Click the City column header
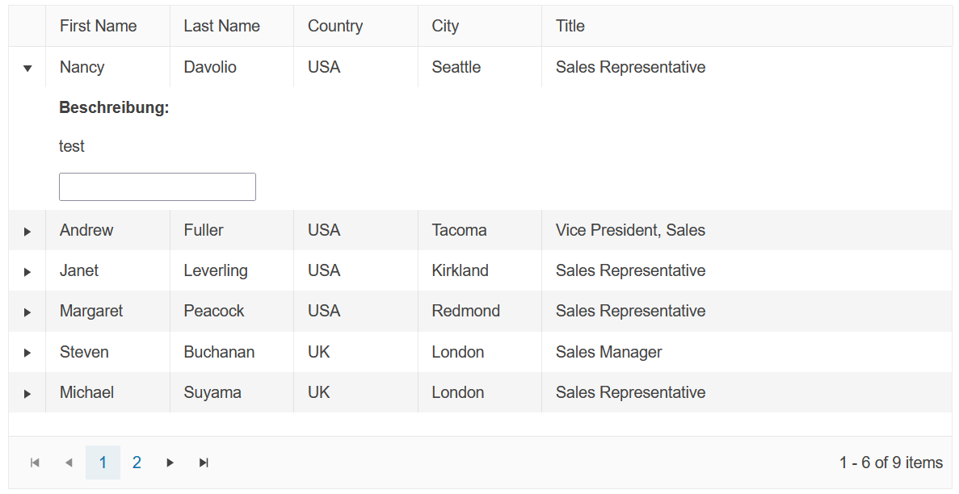The width and height of the screenshot is (959, 494). 445,26
